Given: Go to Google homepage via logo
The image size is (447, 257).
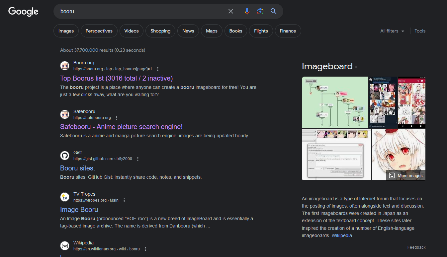Looking at the screenshot, I should pyautogui.click(x=23, y=11).
